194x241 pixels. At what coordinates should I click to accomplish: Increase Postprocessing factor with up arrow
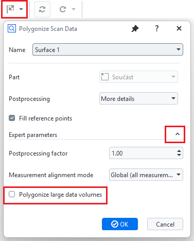179,151
